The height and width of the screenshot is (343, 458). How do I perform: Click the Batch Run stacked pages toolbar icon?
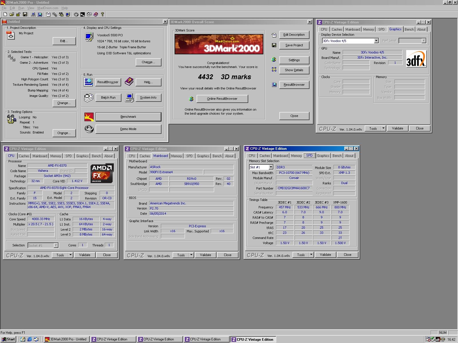(x=89, y=14)
